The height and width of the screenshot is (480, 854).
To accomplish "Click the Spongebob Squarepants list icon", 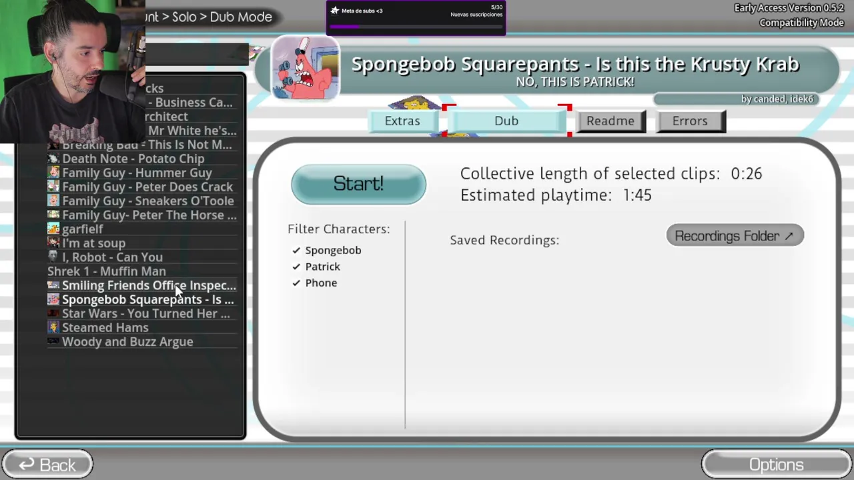I will (53, 299).
